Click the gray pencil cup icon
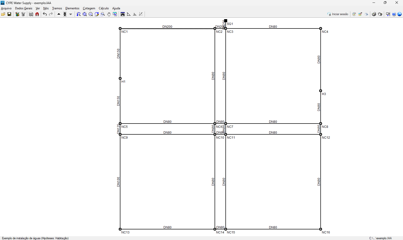The image size is (403, 240). (23, 14)
